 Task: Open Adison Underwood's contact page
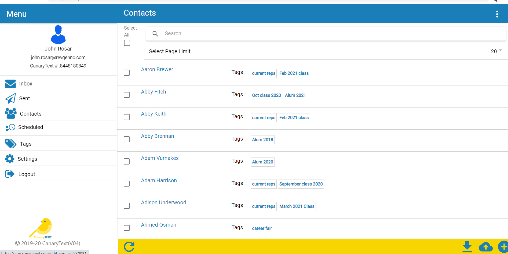(x=163, y=202)
